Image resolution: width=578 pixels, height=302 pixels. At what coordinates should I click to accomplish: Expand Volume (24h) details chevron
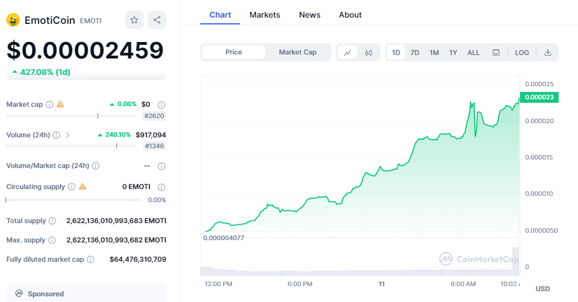(x=68, y=135)
